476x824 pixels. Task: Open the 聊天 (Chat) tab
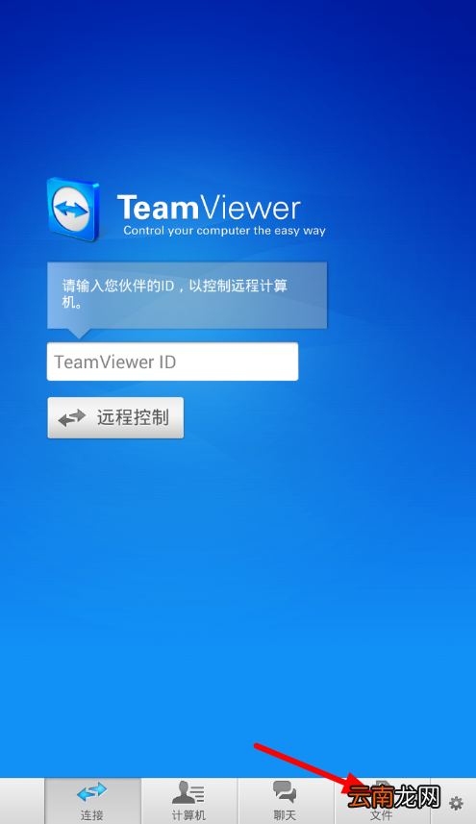[x=286, y=801]
